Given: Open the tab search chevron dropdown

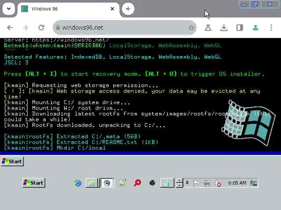Looking at the screenshot, I should click(x=9, y=9).
